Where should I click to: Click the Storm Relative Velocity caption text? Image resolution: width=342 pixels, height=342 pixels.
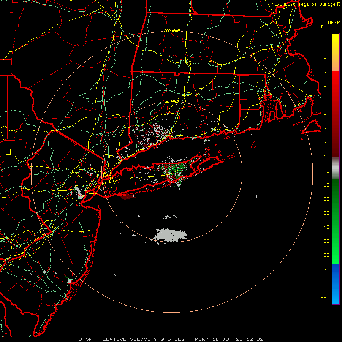pyautogui.click(x=171, y=339)
